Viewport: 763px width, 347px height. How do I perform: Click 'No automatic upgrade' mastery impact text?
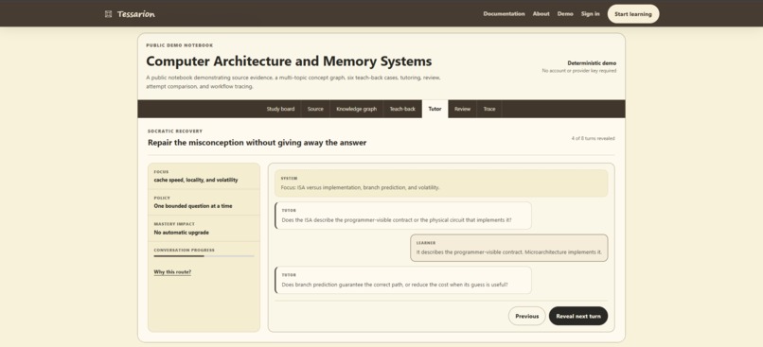(x=181, y=233)
